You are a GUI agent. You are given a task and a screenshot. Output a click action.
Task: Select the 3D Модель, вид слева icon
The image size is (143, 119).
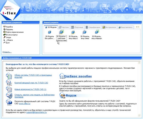coord(85,32)
